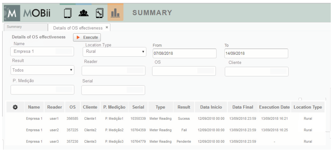334x152 pixels.
Task: Click the gear icon in table header
Action: pos(15,107)
